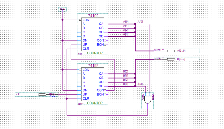
Task: Click the CON output of lower counter
Action: coord(100,90)
